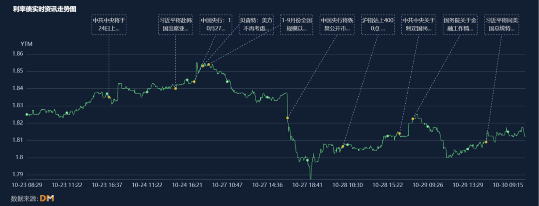Select the '中国央行将恢复公开市...' annotation box
Viewport: 539px width, 206px height.
click(337, 24)
